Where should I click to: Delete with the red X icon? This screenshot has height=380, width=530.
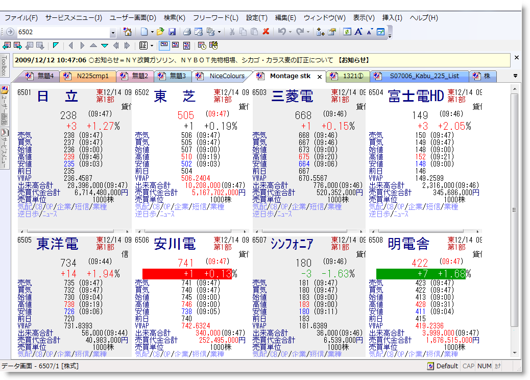(266, 32)
